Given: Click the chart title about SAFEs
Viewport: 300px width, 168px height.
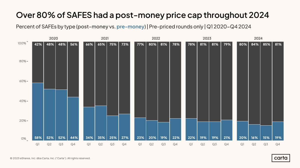Looking at the screenshot, I should [142, 15].
